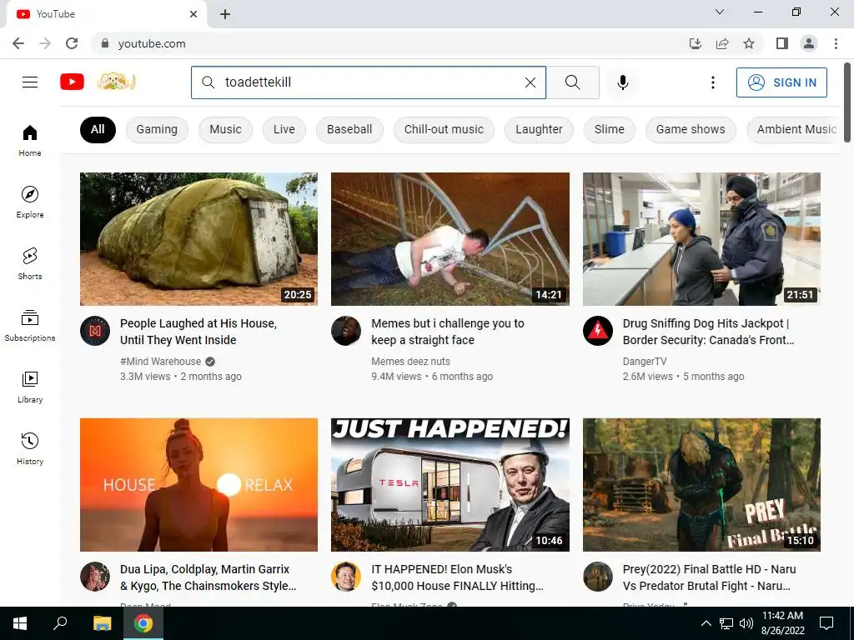Click title Prey(2022) Final Battle HD
The image size is (854, 640).
click(x=709, y=577)
